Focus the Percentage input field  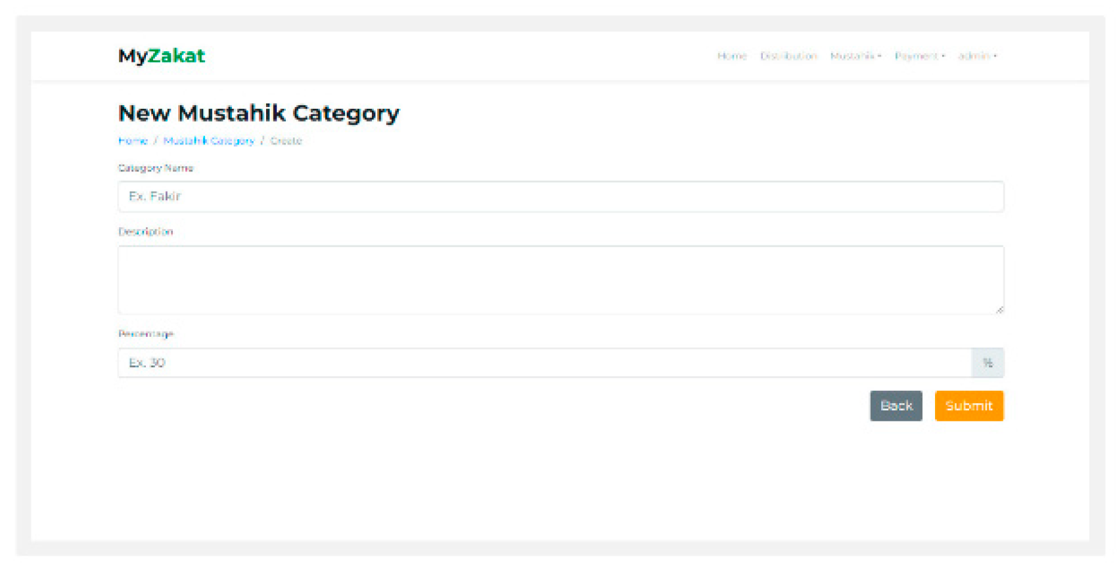point(544,362)
